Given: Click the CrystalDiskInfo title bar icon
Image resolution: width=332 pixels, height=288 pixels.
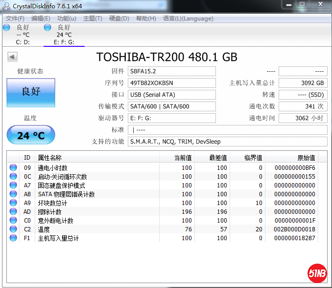Looking at the screenshot, I should pyautogui.click(x=6, y=6).
